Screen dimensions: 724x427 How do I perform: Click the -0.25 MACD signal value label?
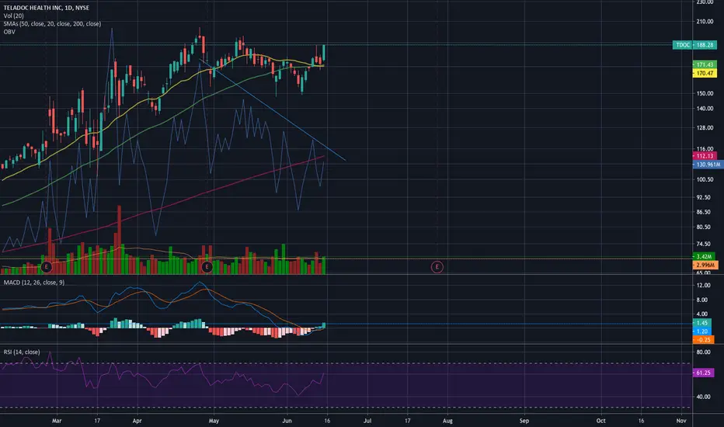click(703, 340)
